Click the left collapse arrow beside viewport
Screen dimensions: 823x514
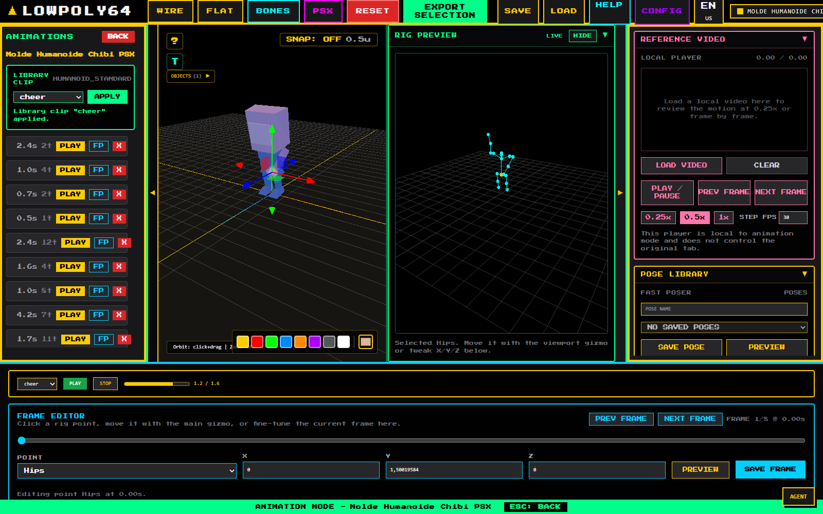tap(152, 193)
